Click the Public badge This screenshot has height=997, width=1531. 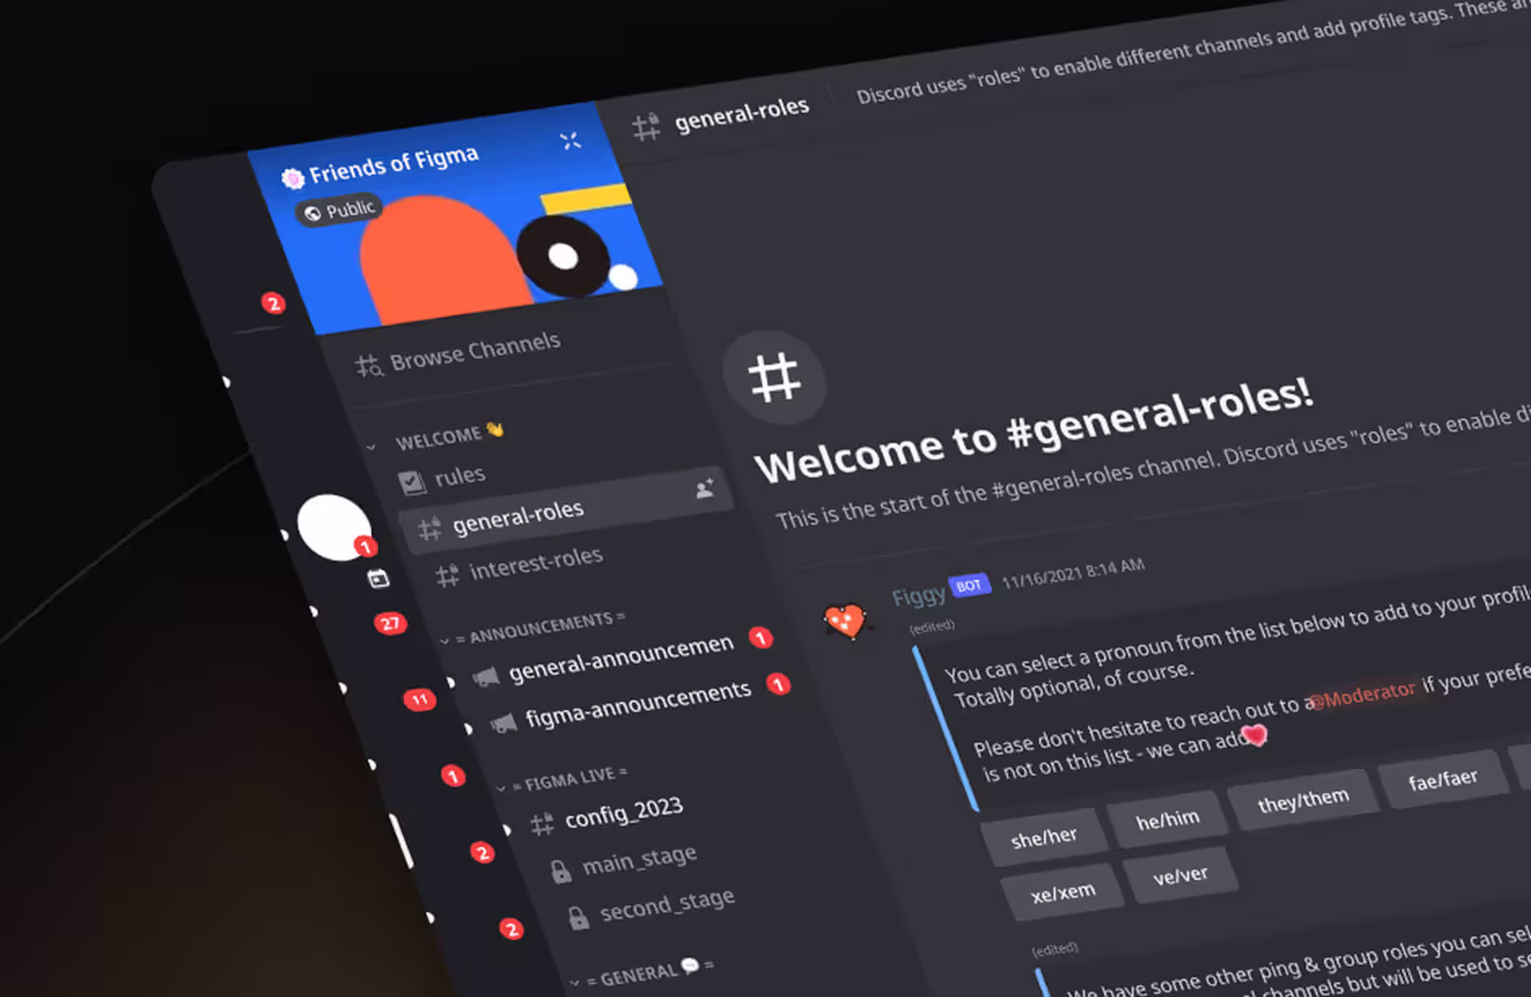coord(339,211)
